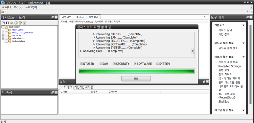Click the CASE_ROOT folder icon
This screenshot has width=254, height=123.
pyautogui.click(x=7, y=27)
